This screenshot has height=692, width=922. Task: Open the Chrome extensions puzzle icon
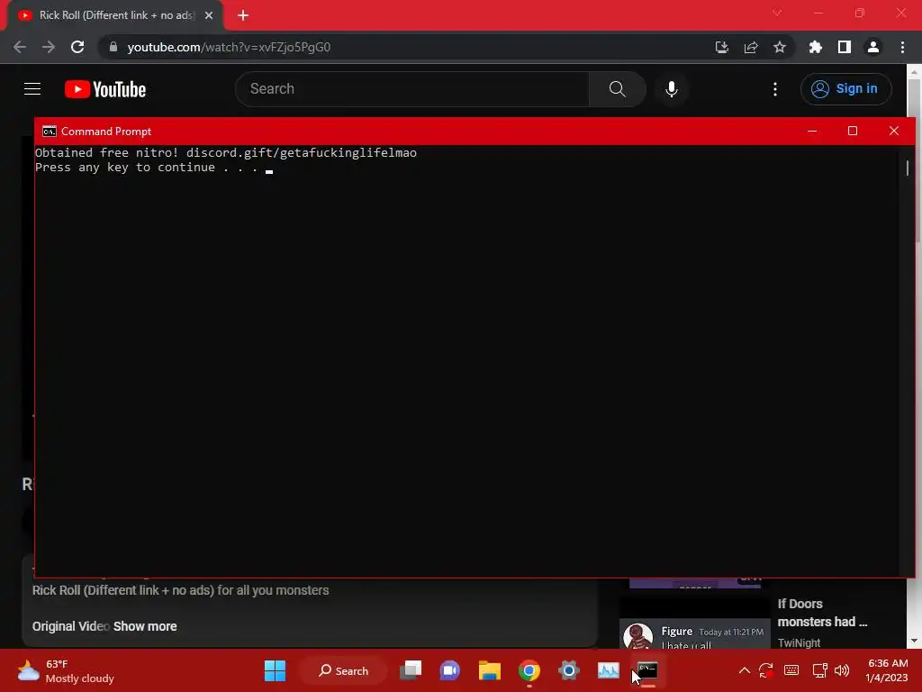pyautogui.click(x=815, y=47)
